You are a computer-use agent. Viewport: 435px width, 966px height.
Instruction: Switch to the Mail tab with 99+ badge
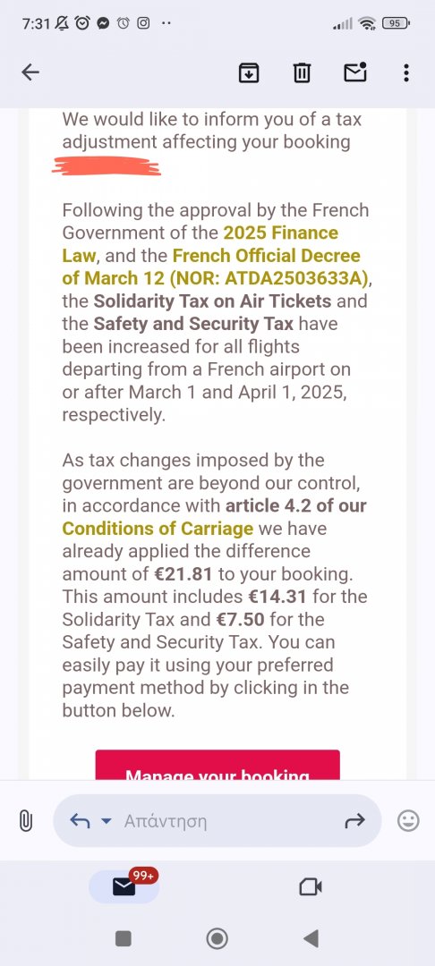[x=124, y=886]
